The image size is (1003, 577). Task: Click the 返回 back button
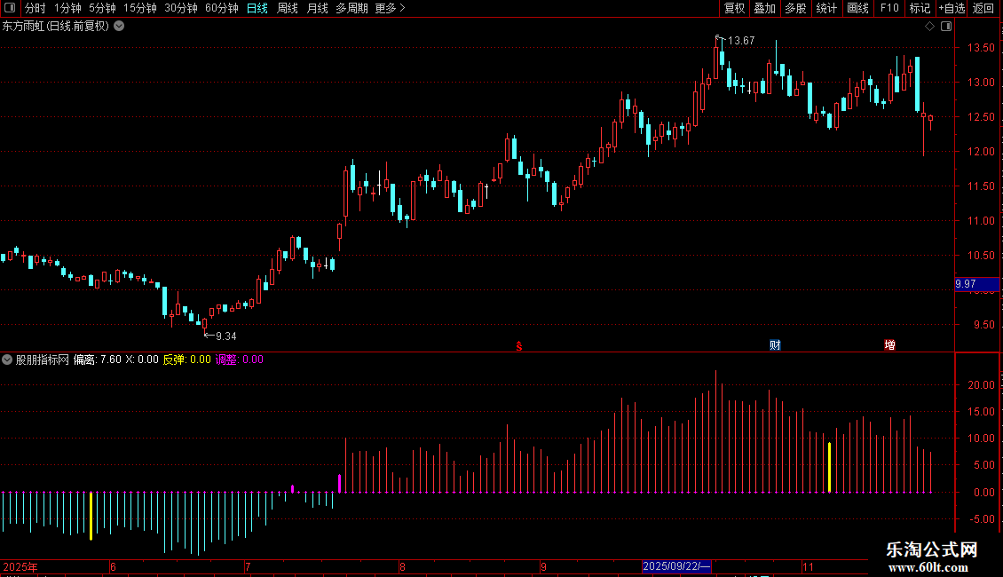[x=983, y=8]
